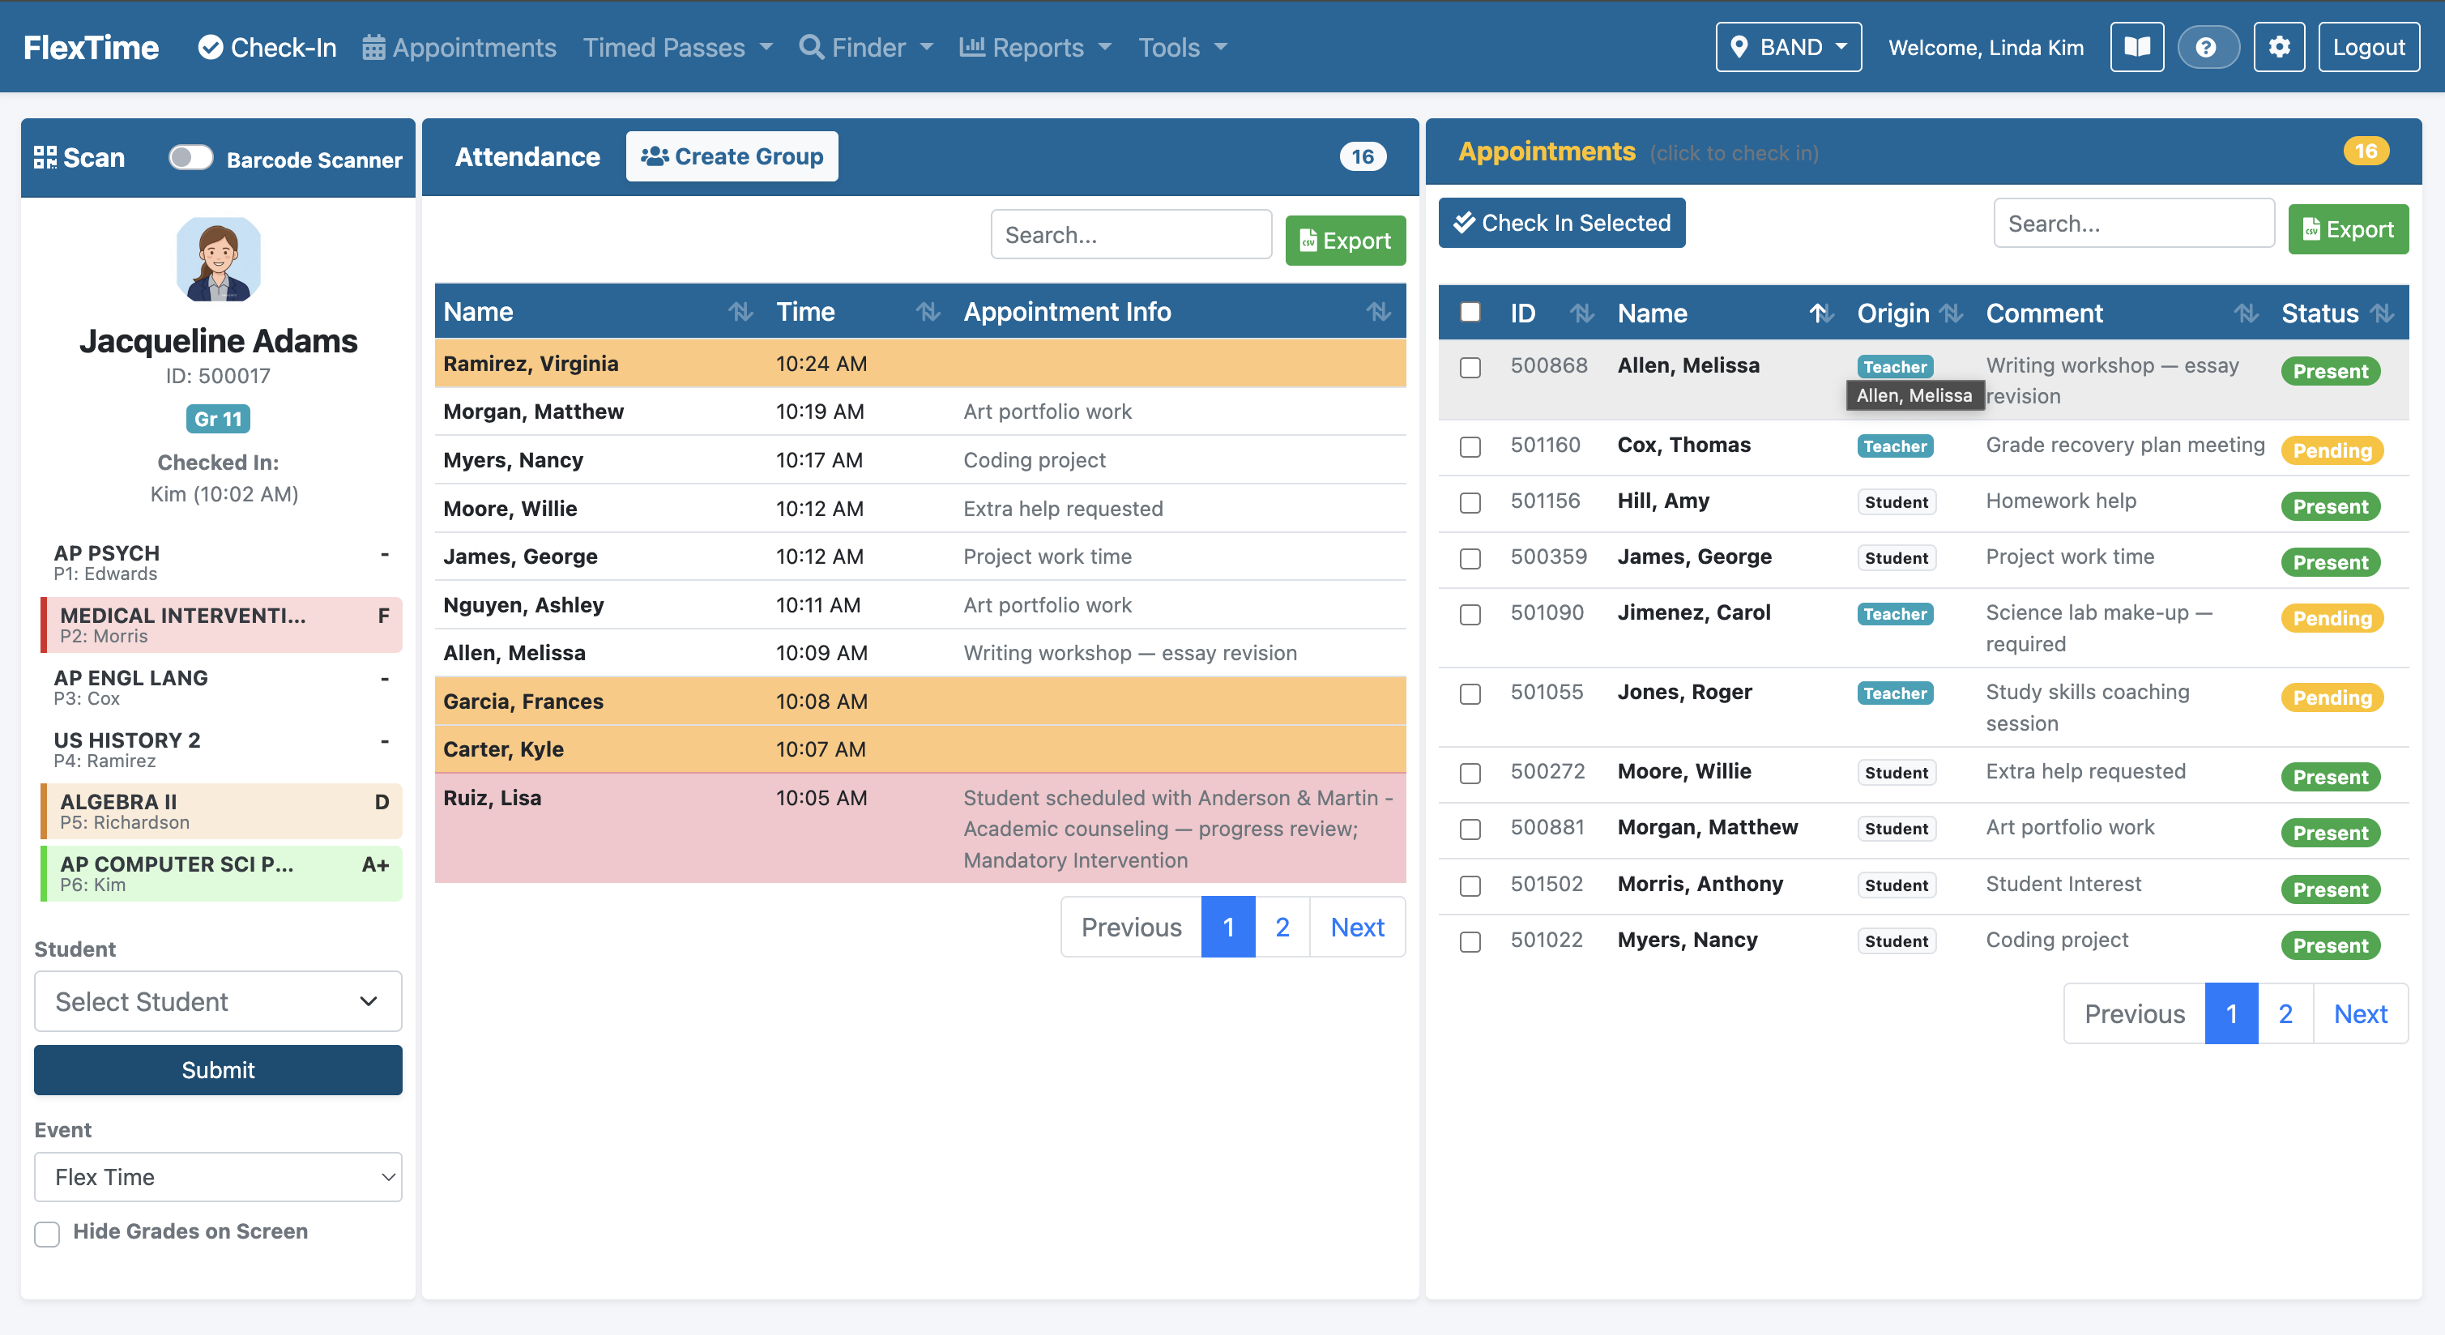Open the help question mark icon
The image size is (2445, 1335).
[x=2207, y=48]
